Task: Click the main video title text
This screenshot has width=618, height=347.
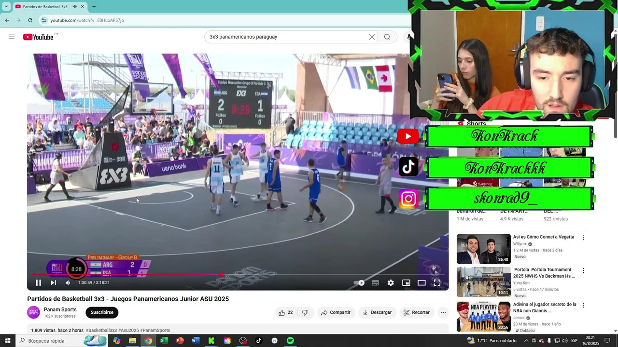Action: pyautogui.click(x=128, y=299)
